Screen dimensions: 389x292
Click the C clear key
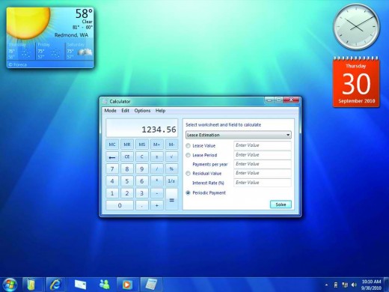click(x=142, y=156)
